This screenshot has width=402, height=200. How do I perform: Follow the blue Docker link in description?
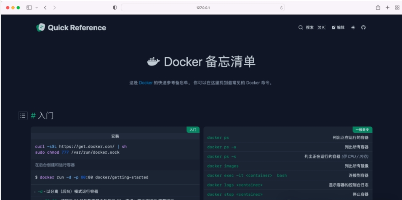(146, 83)
